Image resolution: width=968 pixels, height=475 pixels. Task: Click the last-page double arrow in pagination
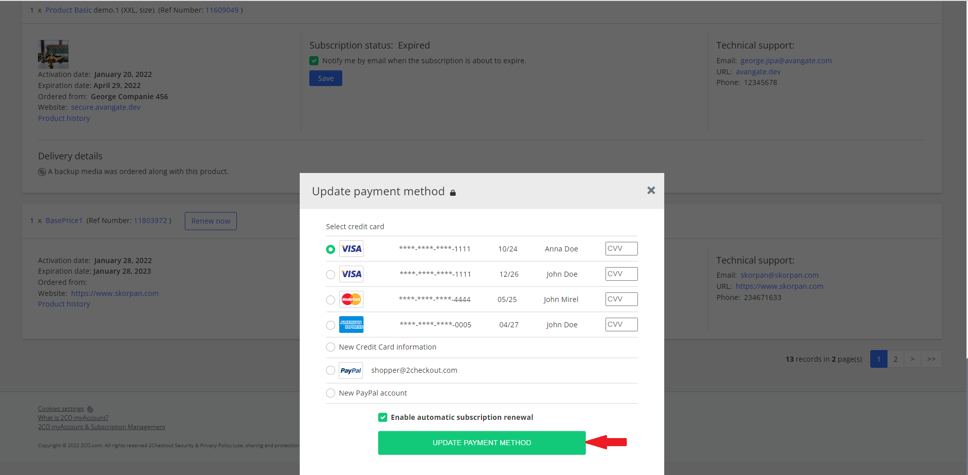[x=931, y=359]
